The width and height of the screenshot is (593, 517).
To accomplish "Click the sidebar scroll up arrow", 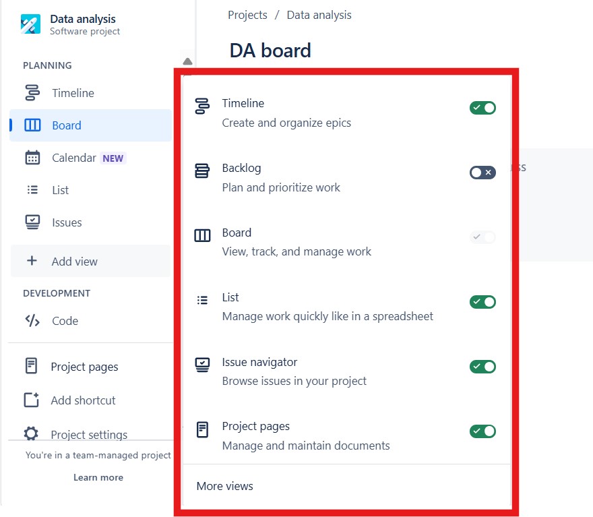I will click(x=188, y=61).
